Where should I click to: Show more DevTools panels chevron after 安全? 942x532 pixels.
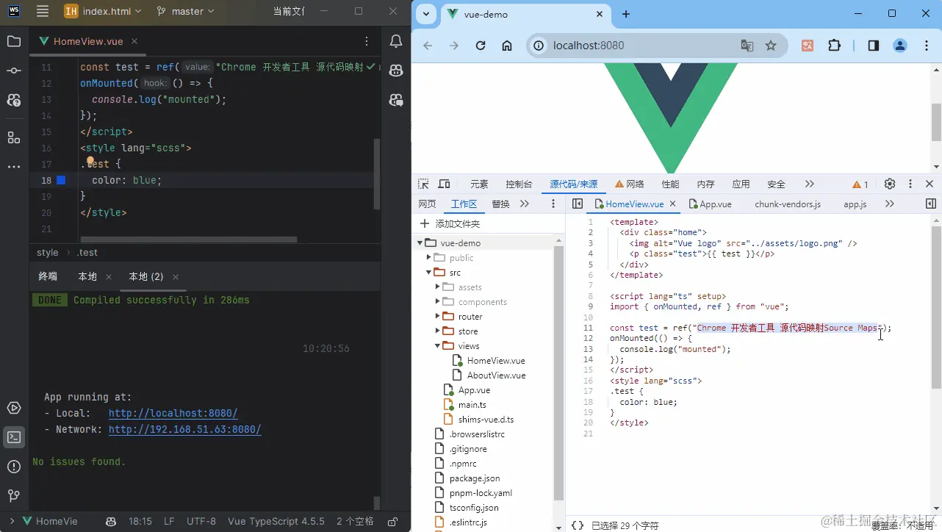[809, 184]
